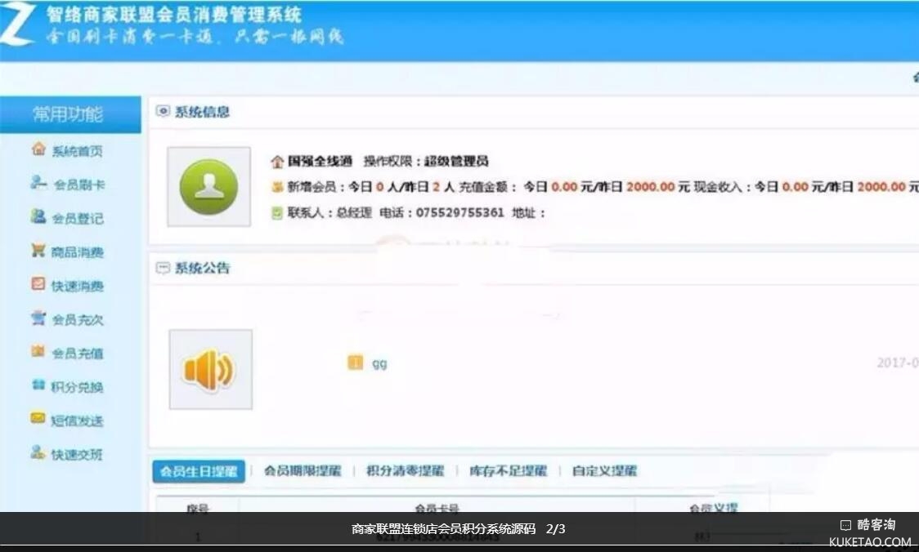Open 短信发送 function
Viewport: 919px width, 552px height.
[x=78, y=421]
